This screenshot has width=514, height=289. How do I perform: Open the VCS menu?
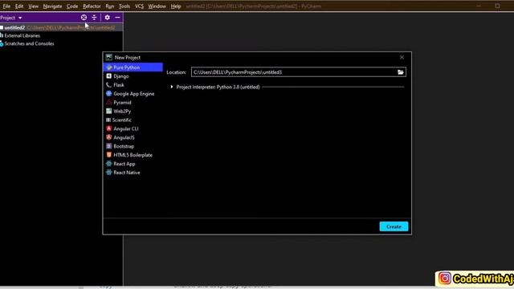139,6
